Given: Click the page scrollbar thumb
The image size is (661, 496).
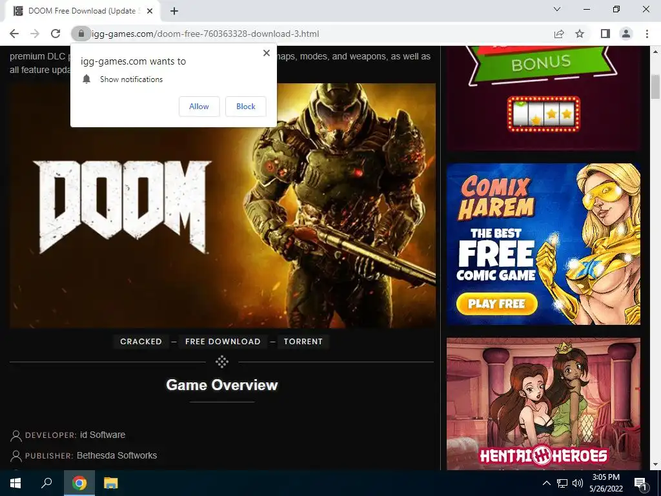Looking at the screenshot, I should point(655,87).
